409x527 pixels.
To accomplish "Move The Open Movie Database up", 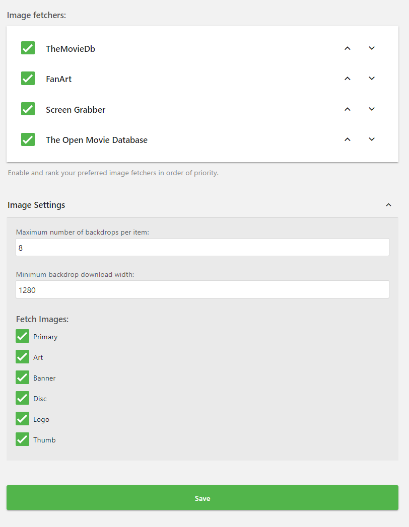I will (347, 139).
